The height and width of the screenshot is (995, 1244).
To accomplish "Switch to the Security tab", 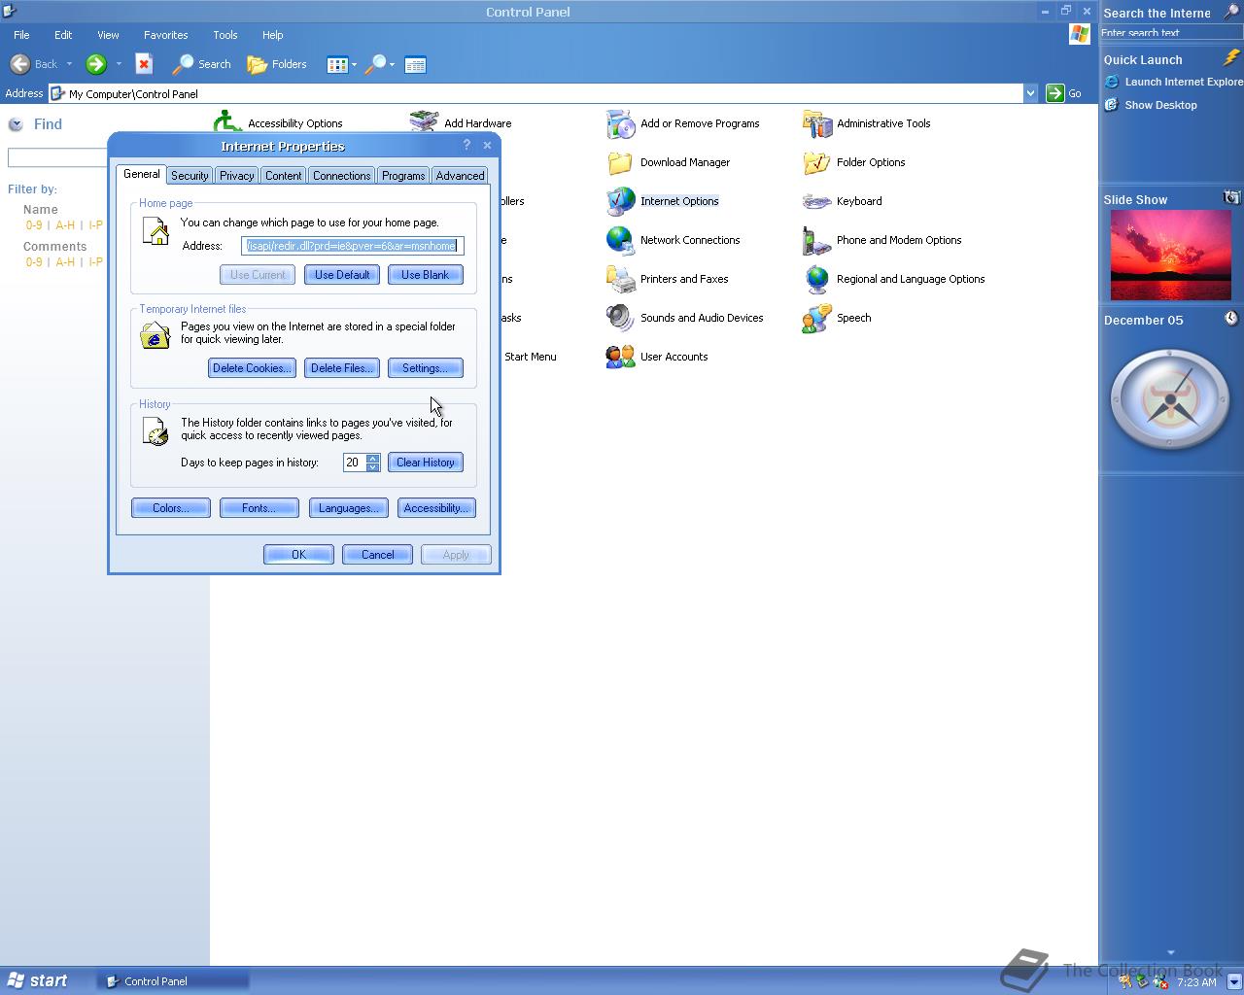I will (x=190, y=176).
